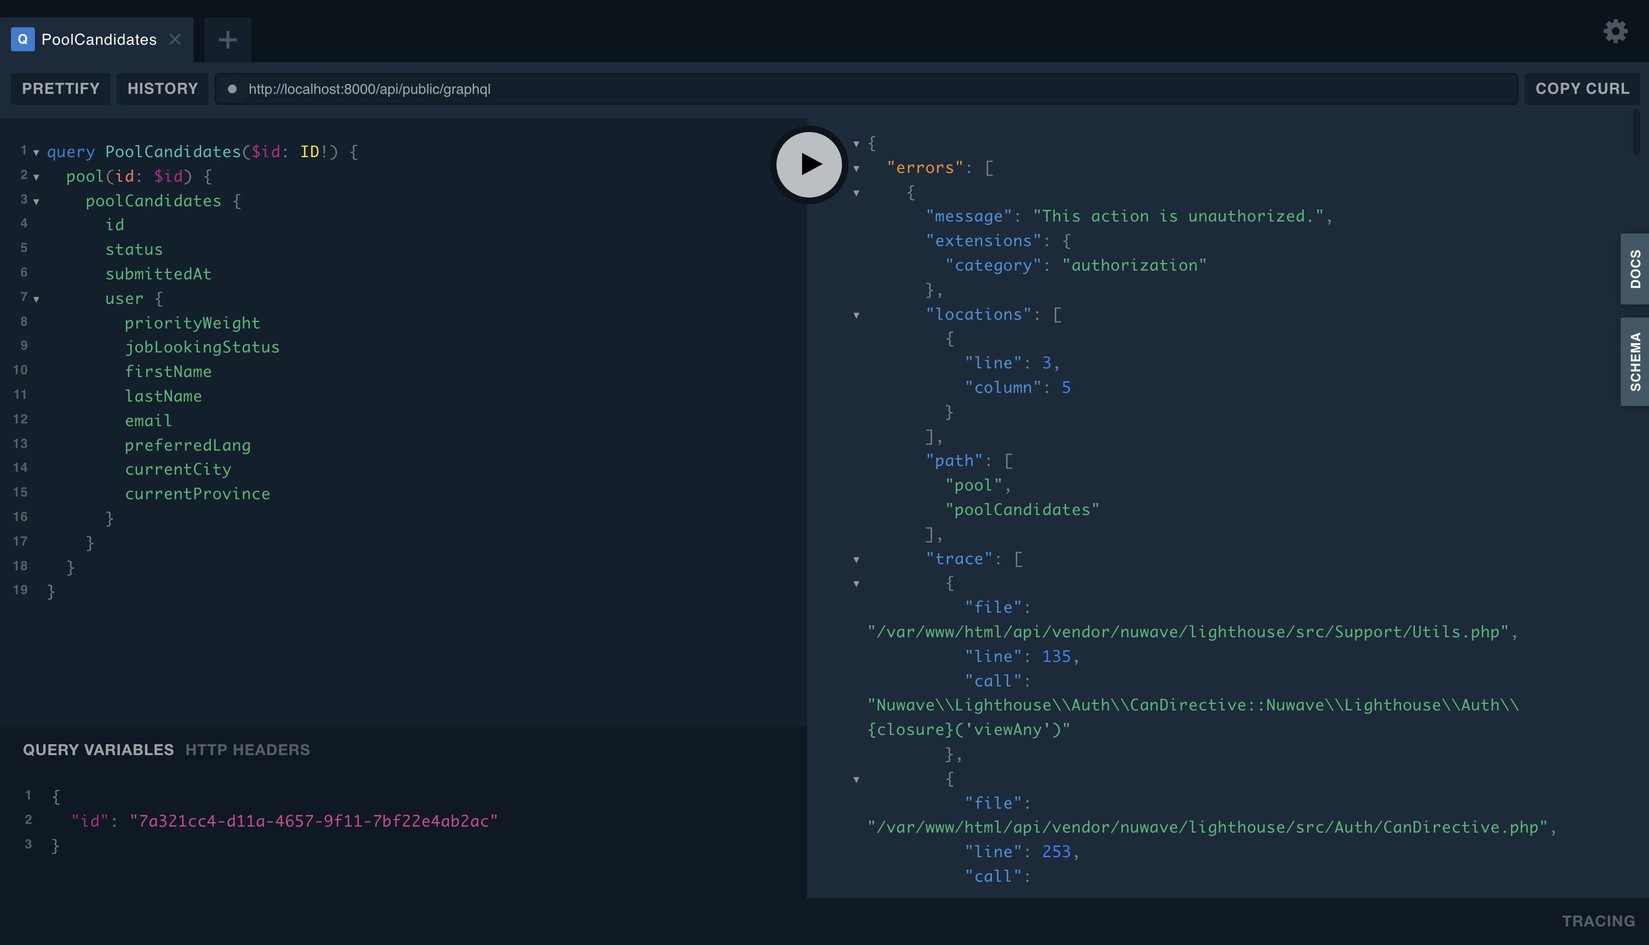
Task: Switch to HTTP Headers tab
Action: (x=248, y=750)
